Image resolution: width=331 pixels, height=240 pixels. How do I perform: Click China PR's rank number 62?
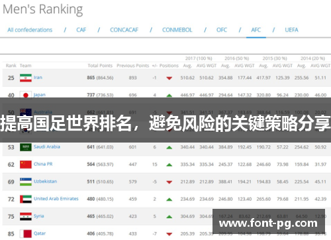pos(11,164)
